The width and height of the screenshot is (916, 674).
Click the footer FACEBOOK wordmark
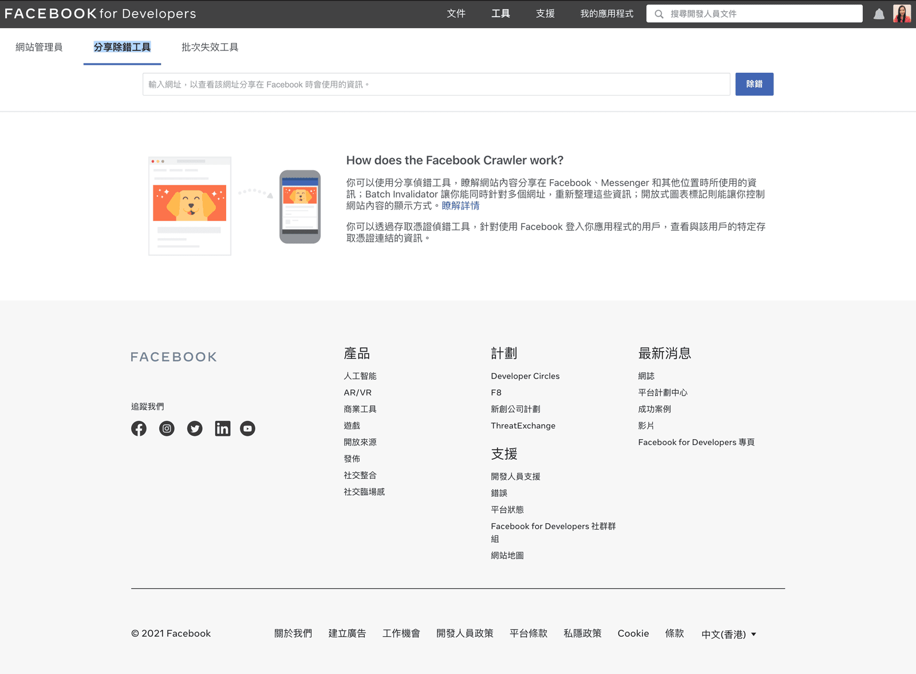(x=174, y=357)
